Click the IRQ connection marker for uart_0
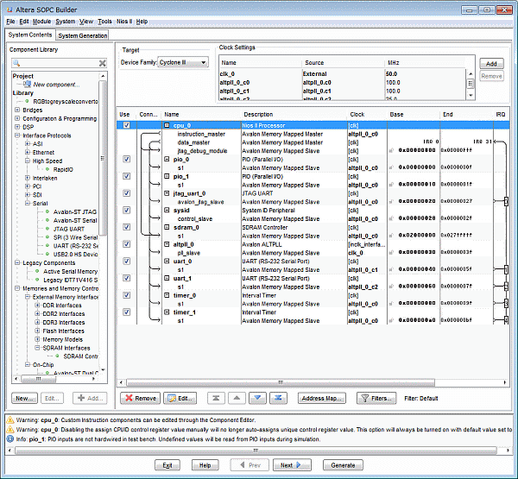This screenshot has width=518, height=479. point(506,269)
